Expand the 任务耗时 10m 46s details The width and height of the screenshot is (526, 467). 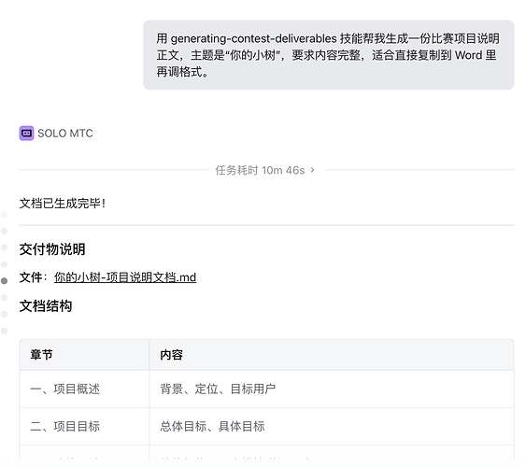tap(265, 170)
